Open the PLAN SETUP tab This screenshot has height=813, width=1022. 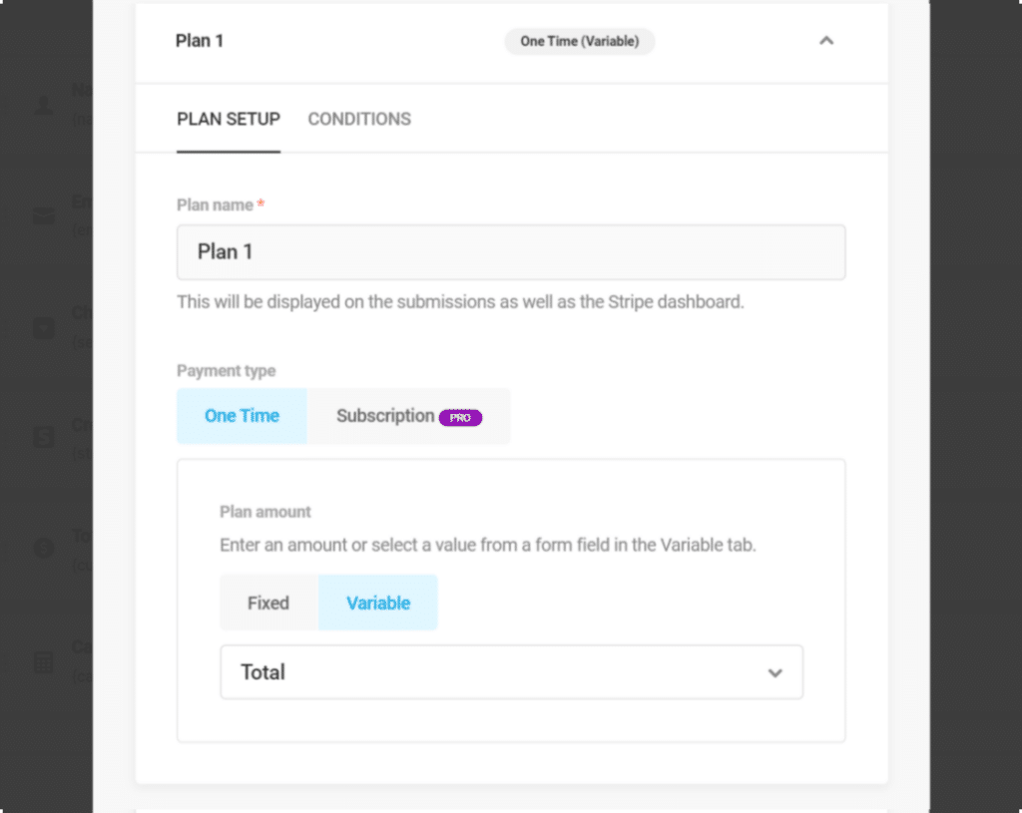(x=228, y=119)
